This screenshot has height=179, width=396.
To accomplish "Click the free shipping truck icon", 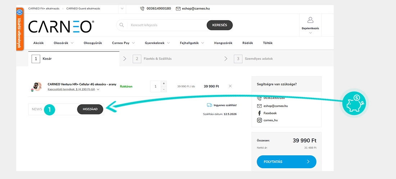I will [x=210, y=105].
